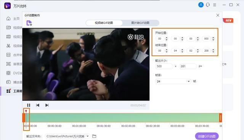Adjust end position minutes stepper showing 04
244x140 pixels.
(182, 51)
